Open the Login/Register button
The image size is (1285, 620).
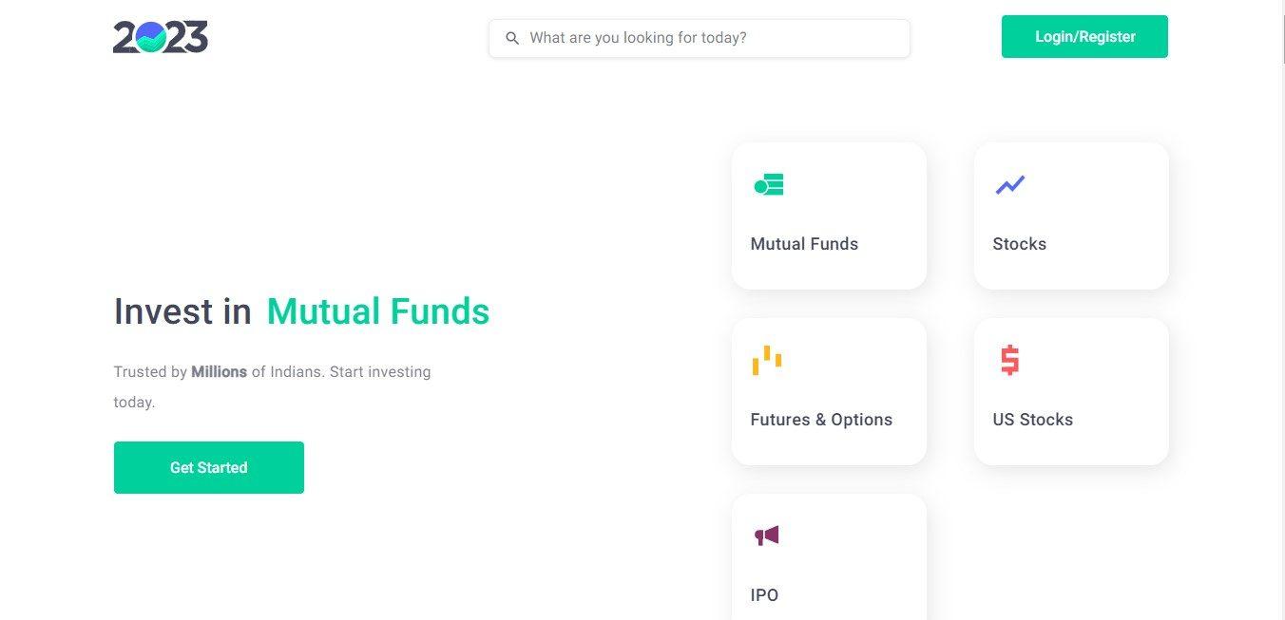(1084, 37)
